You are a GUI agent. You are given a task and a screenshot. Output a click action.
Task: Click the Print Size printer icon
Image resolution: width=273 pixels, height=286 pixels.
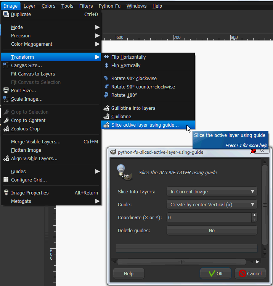(x=6, y=90)
